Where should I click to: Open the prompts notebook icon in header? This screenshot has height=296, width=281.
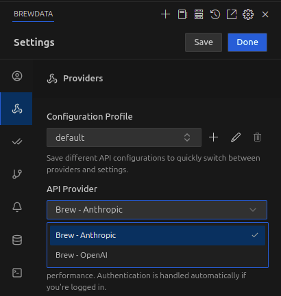(x=182, y=14)
